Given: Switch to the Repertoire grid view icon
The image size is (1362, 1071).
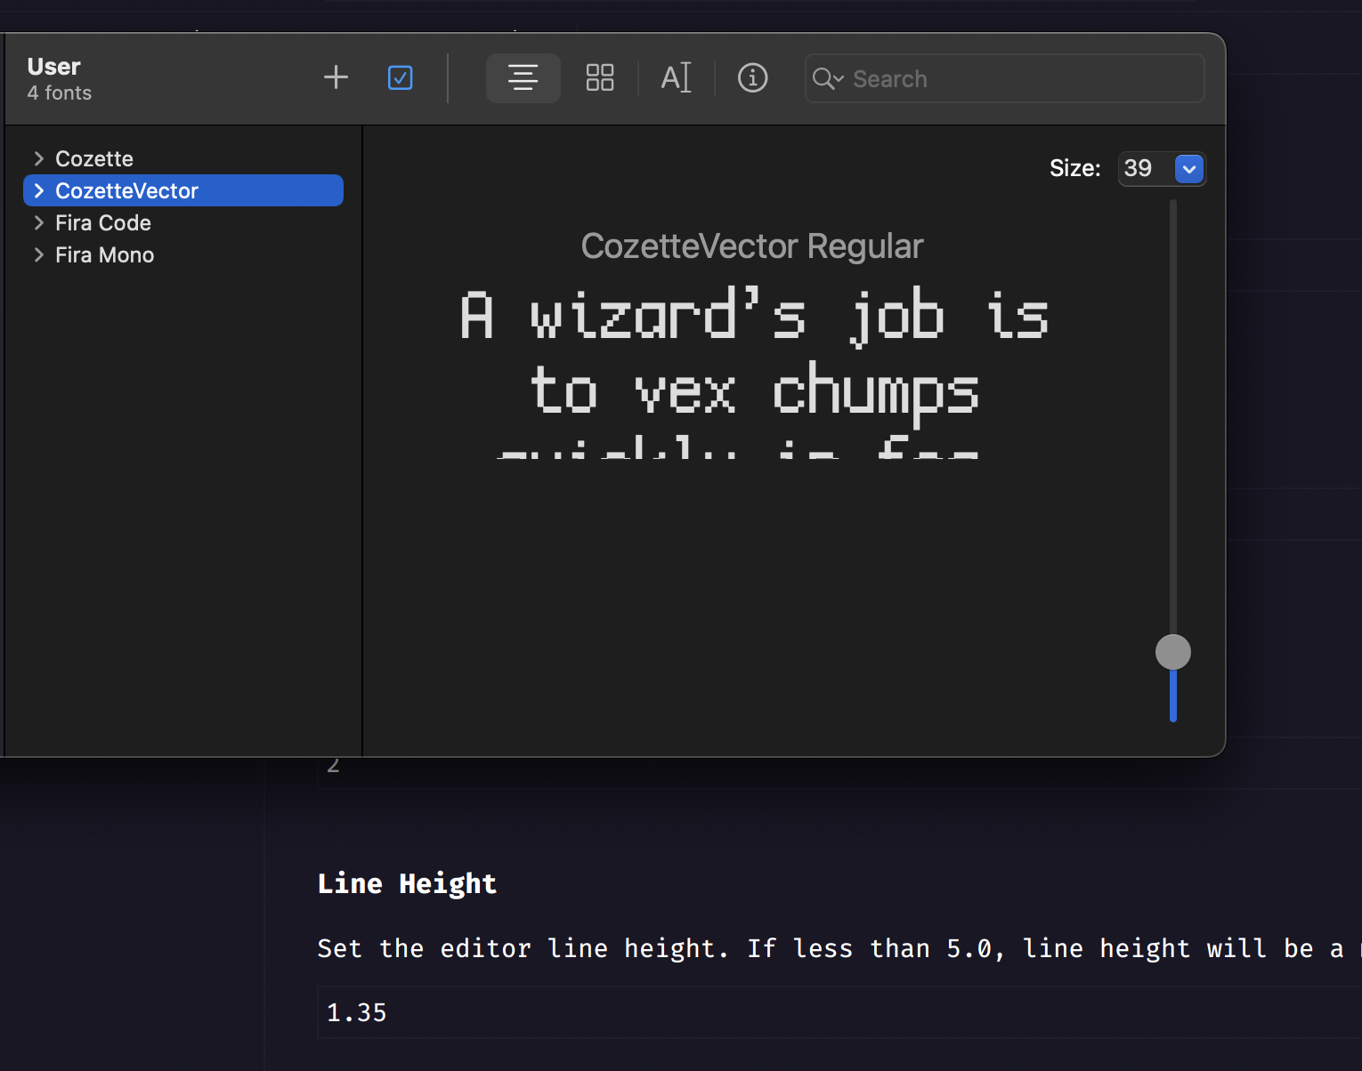Looking at the screenshot, I should point(599,77).
